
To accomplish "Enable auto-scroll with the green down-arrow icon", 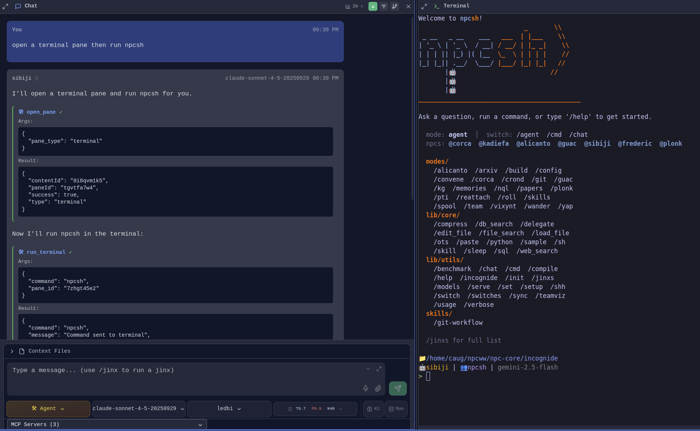I will [x=373, y=6].
